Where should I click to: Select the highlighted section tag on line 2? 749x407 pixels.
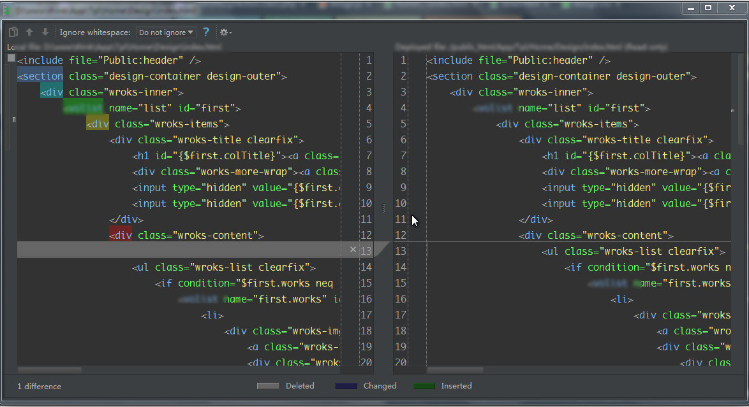pos(40,75)
